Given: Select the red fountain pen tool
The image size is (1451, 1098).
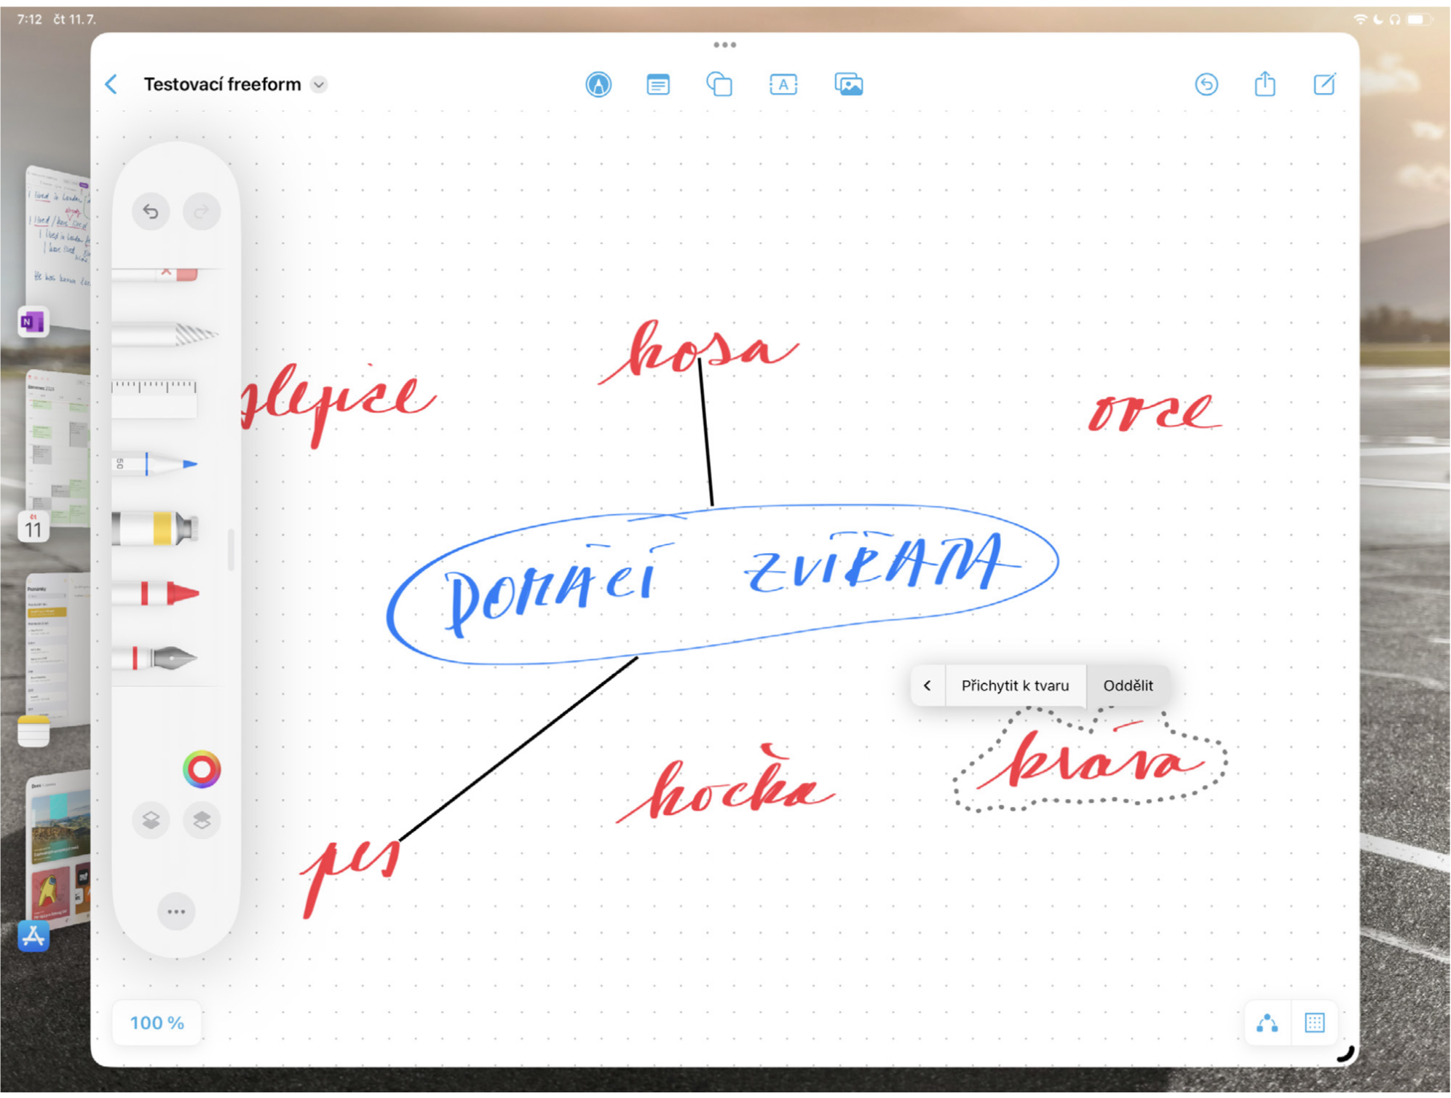Looking at the screenshot, I should (164, 659).
